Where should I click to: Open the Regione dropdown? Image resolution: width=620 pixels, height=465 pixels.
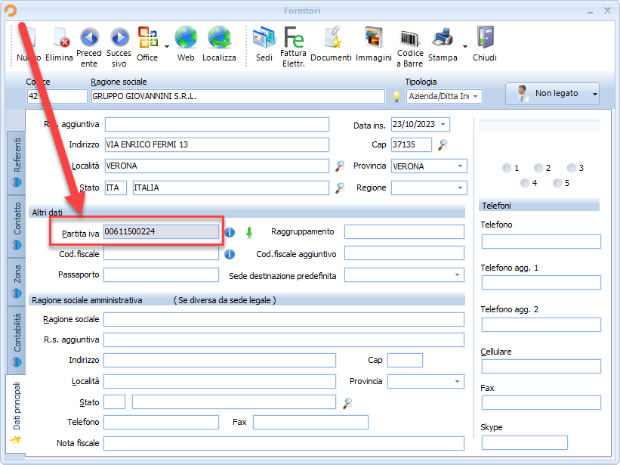point(460,188)
